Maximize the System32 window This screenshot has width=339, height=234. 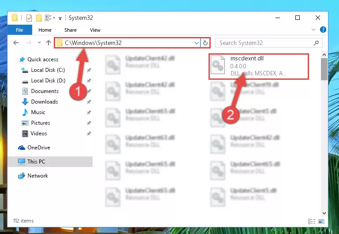coord(298,18)
